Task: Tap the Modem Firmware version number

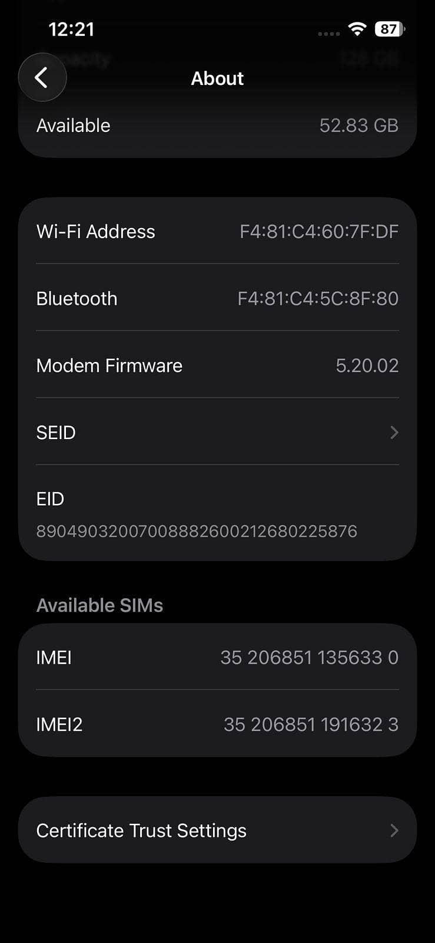Action: click(367, 365)
